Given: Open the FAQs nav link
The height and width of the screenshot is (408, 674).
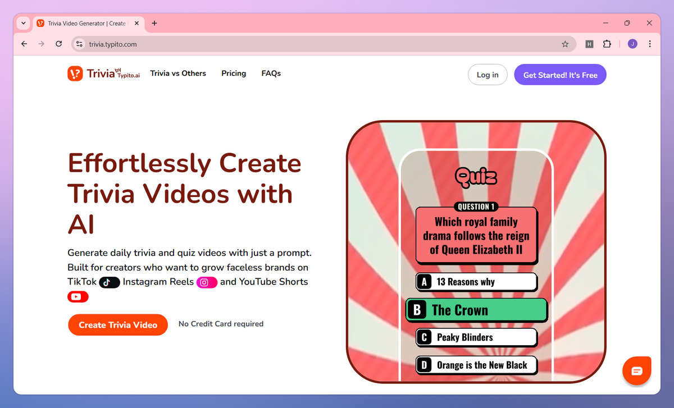Looking at the screenshot, I should pos(271,74).
